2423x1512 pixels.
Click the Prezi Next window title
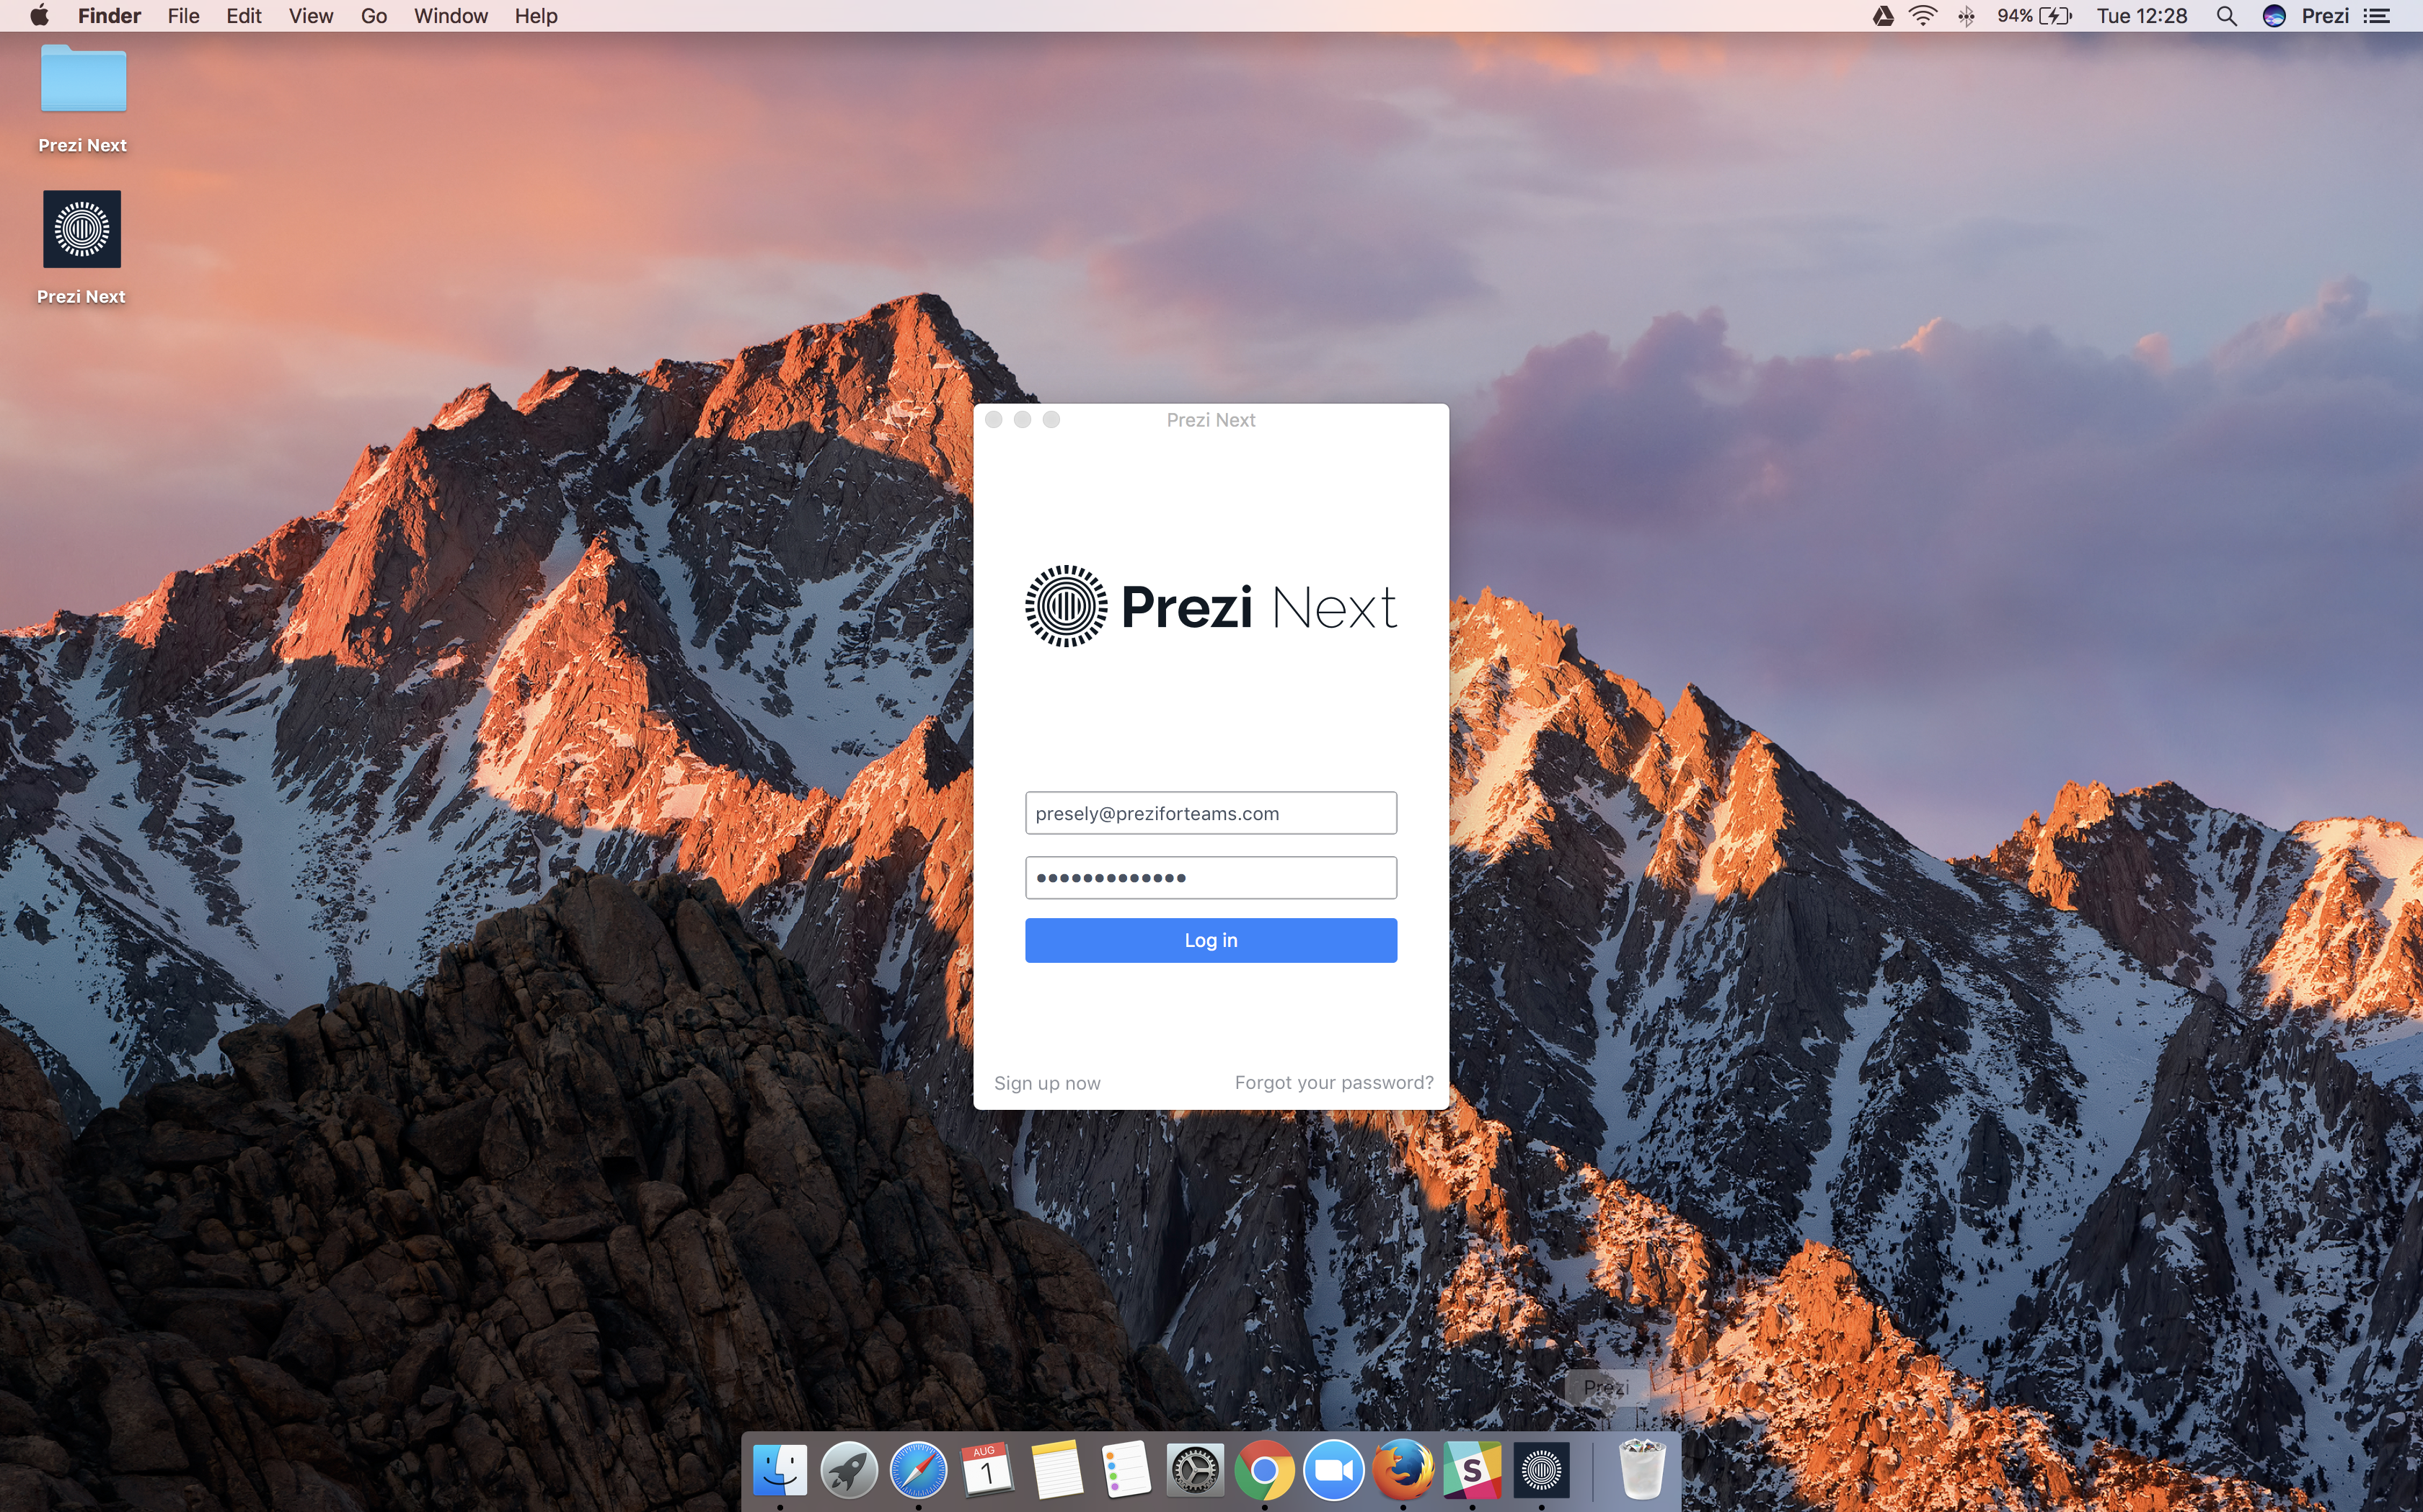coord(1211,420)
